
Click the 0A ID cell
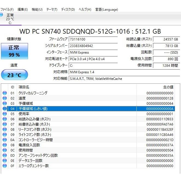point(13,140)
